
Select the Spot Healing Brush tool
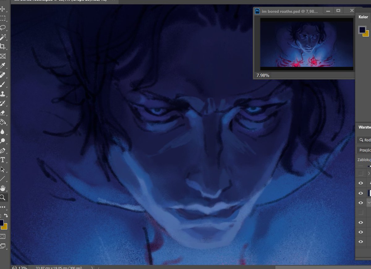(3, 75)
